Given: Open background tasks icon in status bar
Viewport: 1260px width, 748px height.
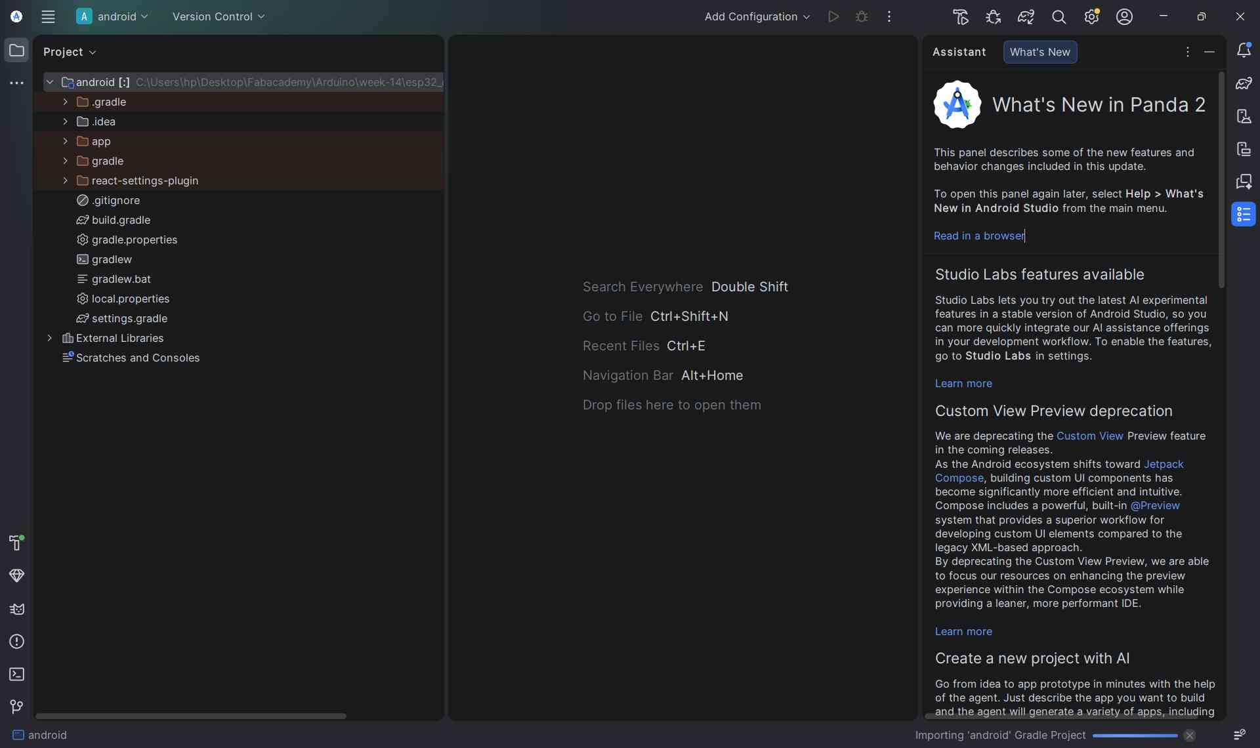Looking at the screenshot, I should 1239,735.
